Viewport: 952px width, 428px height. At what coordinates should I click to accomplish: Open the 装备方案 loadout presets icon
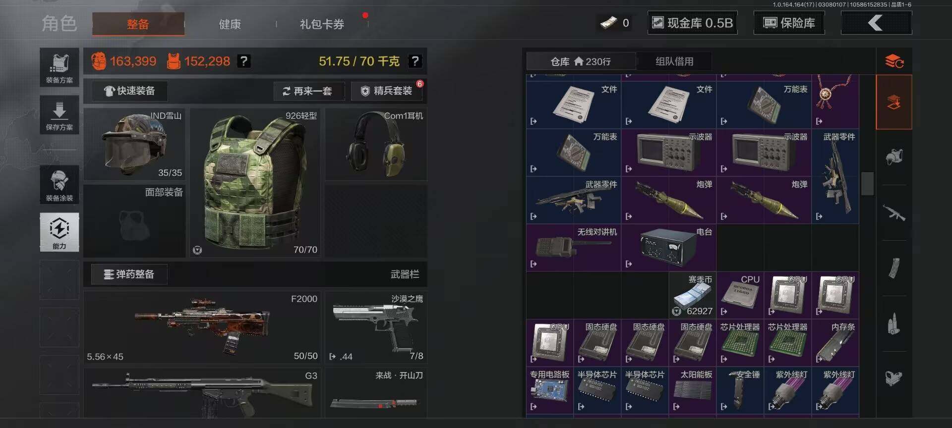[59, 67]
